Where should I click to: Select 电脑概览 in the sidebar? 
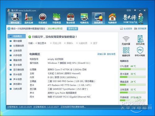[16, 36]
